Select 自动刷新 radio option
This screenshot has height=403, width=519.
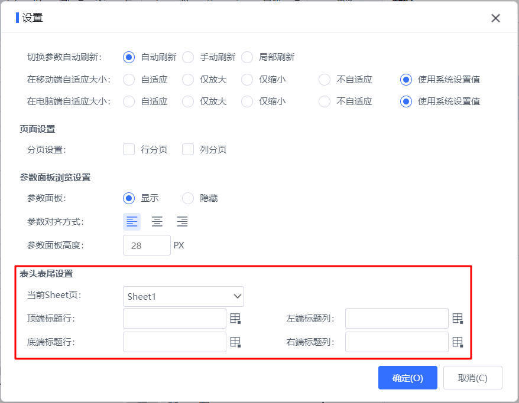click(x=129, y=57)
